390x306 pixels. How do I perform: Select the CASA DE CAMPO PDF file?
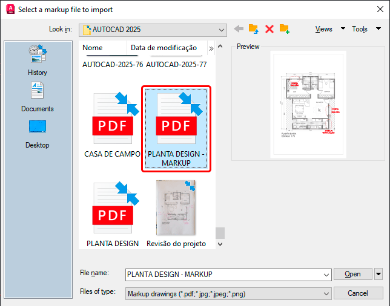tap(113, 125)
